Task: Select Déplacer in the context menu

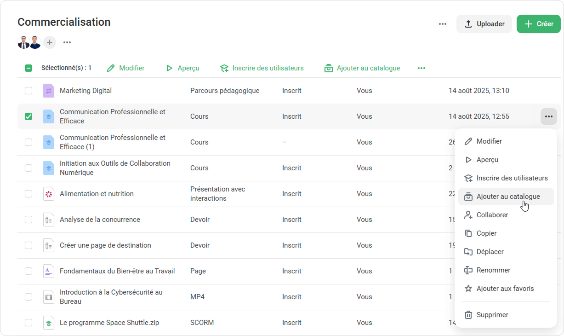Action: click(x=490, y=252)
